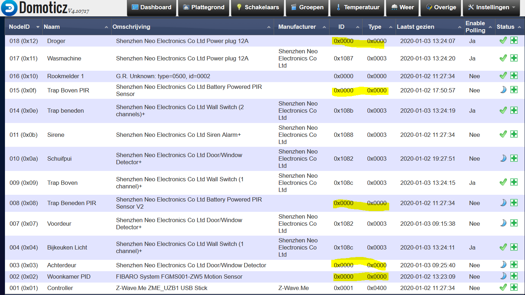Click sleeping moon status for Woonkamer PID
525x295 pixels.
(503, 276)
